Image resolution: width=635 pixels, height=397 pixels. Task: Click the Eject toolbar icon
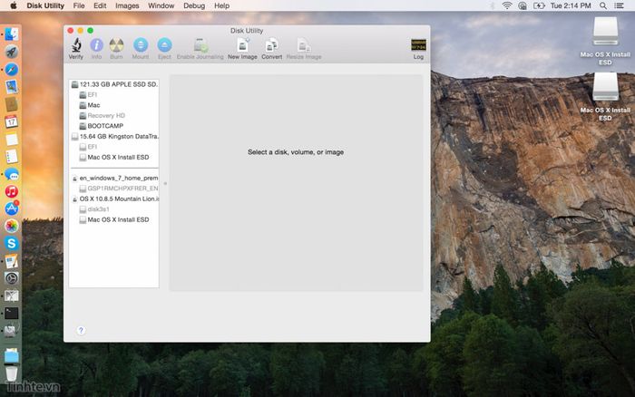coord(164,49)
